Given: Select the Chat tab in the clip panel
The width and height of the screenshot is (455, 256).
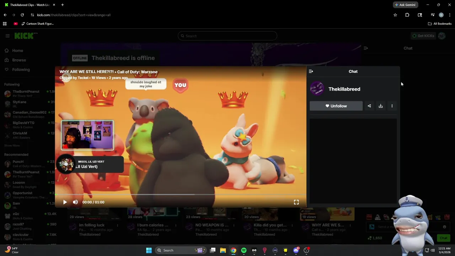Looking at the screenshot, I should 353,71.
